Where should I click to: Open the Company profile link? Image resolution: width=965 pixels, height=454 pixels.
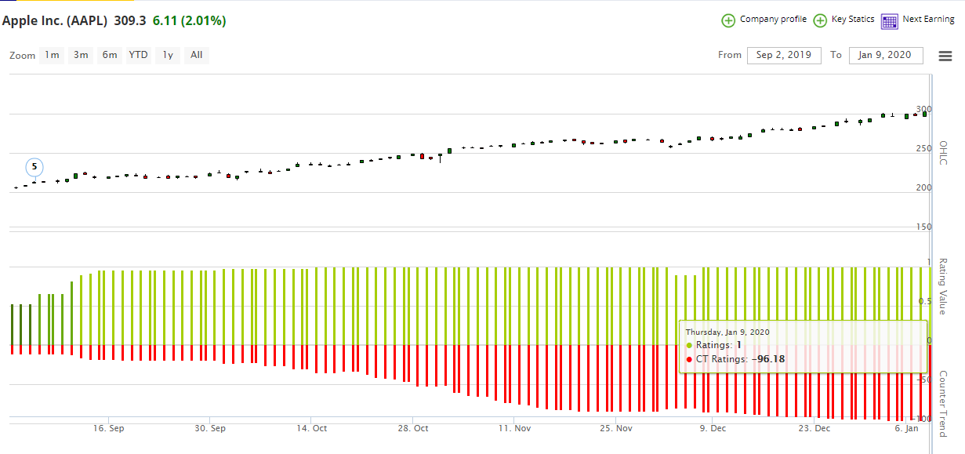tap(773, 20)
